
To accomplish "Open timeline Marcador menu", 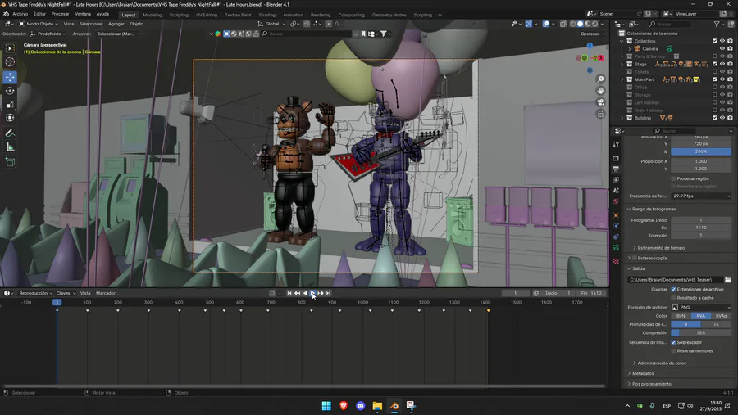I will [x=106, y=293].
